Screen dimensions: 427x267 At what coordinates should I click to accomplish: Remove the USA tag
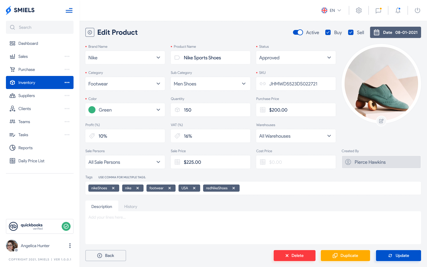point(194,188)
